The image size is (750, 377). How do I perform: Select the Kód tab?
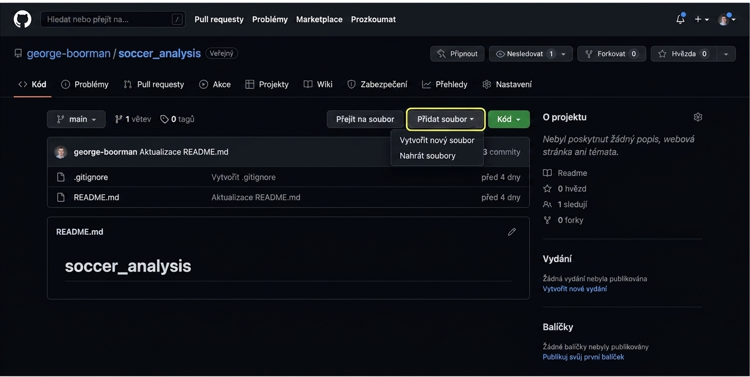[32, 84]
